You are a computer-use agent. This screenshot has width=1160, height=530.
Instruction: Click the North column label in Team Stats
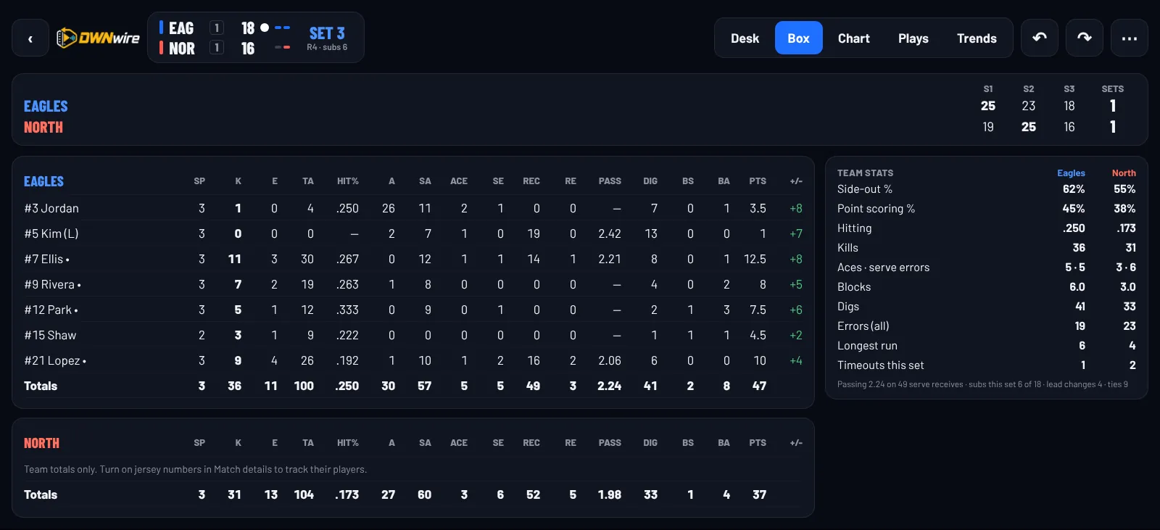pos(1124,173)
